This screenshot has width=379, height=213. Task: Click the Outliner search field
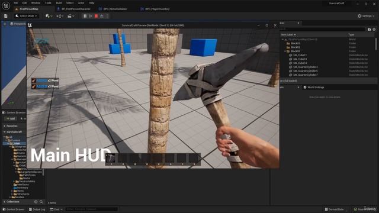click(x=323, y=29)
